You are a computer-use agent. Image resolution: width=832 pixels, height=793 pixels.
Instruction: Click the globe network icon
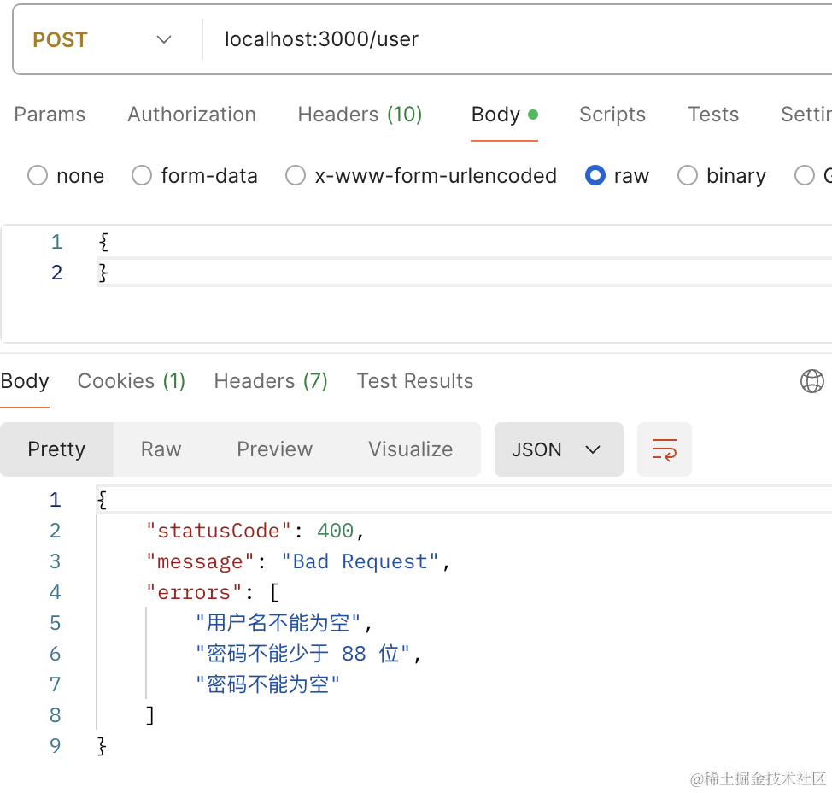811,381
